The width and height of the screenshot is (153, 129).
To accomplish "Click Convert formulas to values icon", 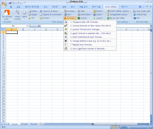I will (66, 26).
